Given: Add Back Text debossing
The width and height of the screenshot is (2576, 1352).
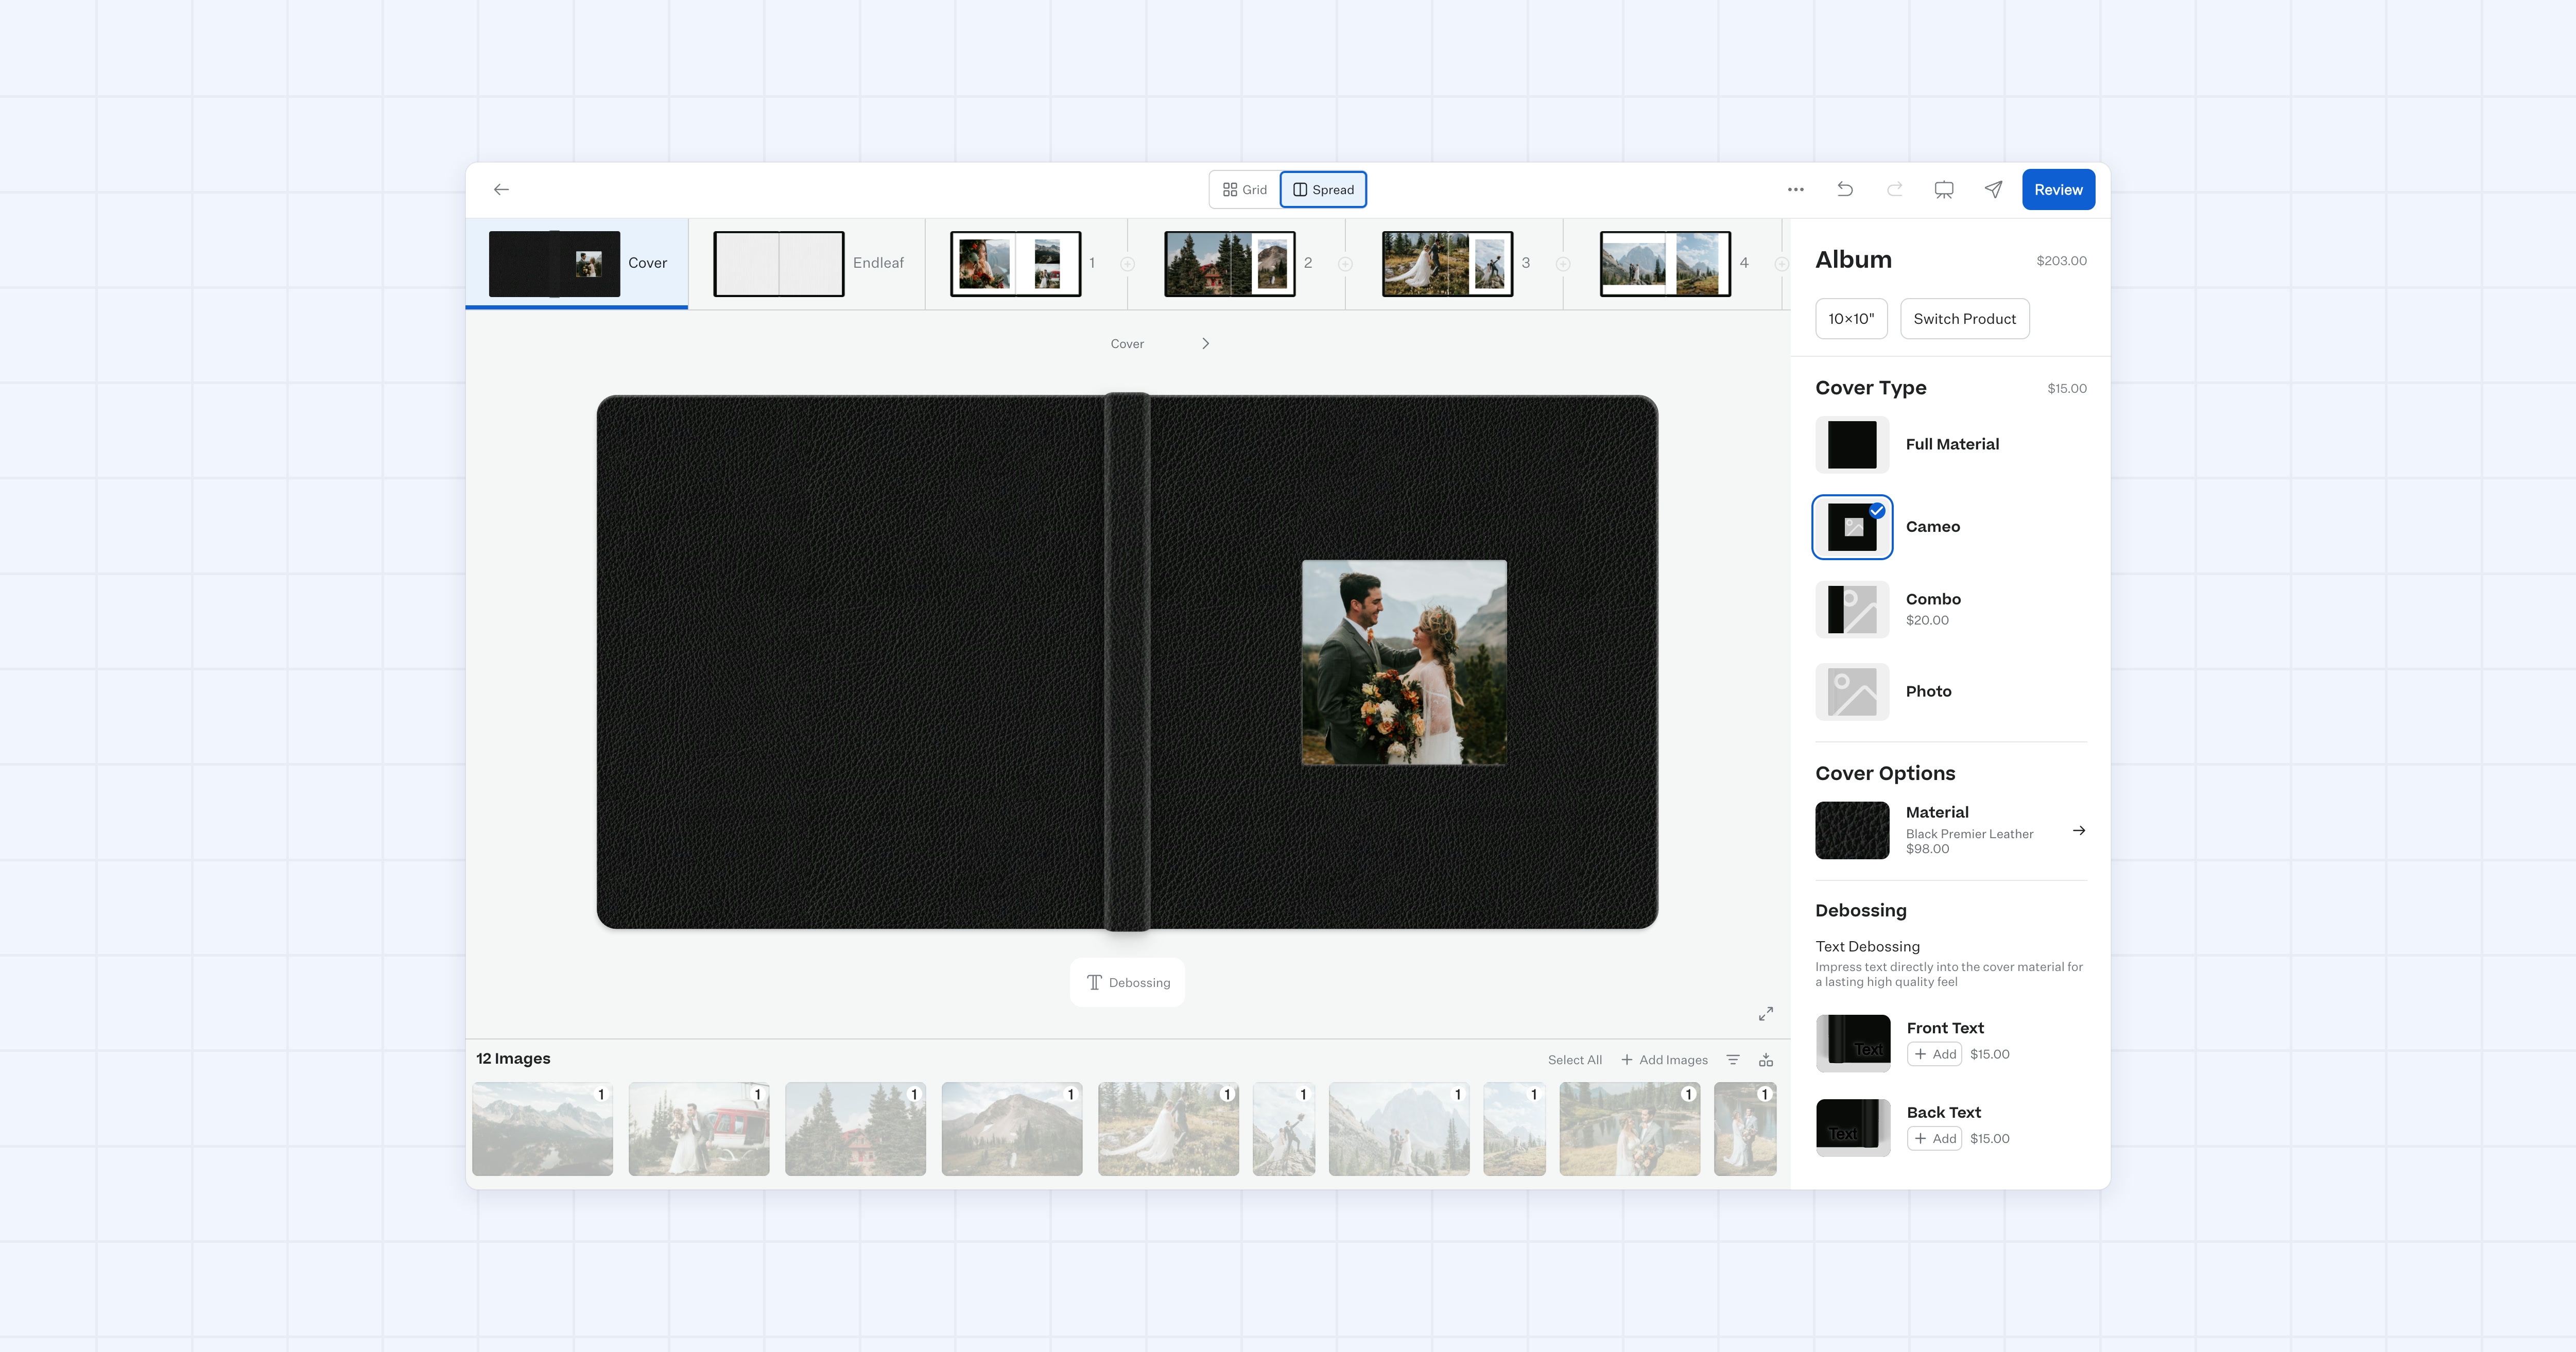Looking at the screenshot, I should tap(1934, 1138).
